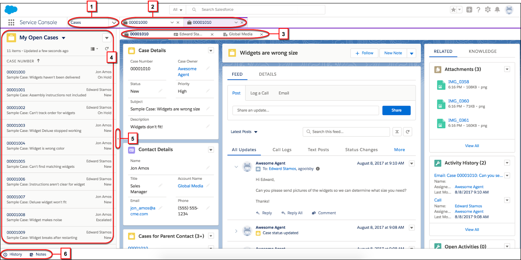
Task: Click the Search this feed field
Action: [x=346, y=132]
